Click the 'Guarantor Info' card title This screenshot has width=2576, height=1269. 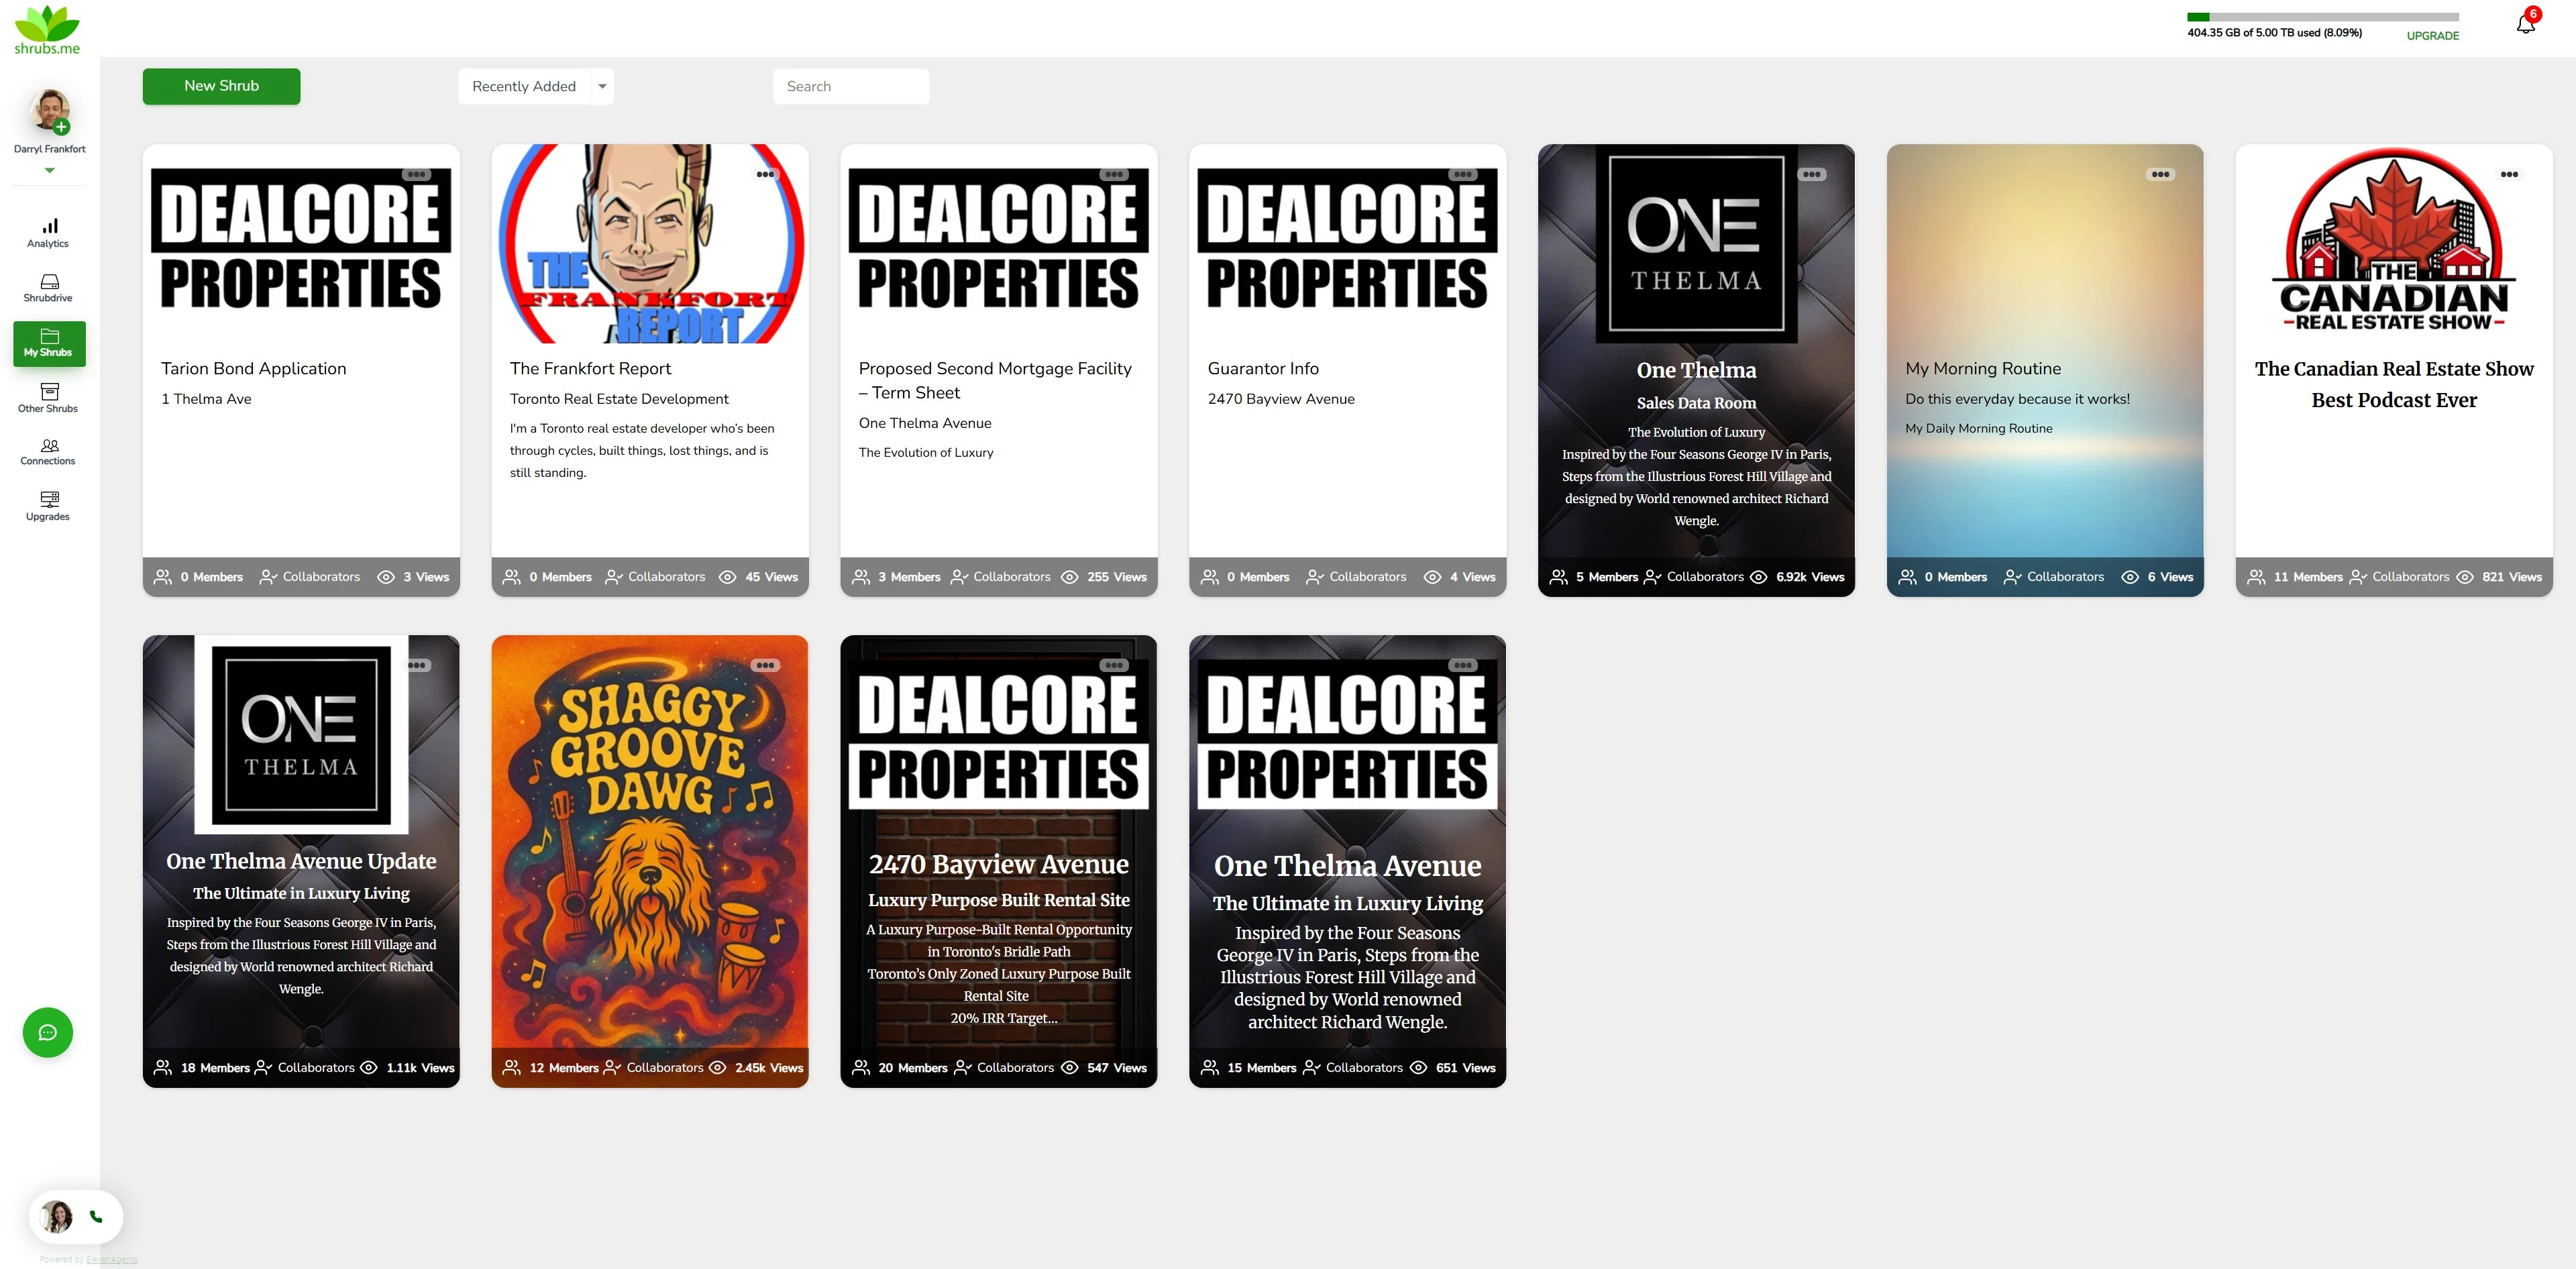(1263, 368)
